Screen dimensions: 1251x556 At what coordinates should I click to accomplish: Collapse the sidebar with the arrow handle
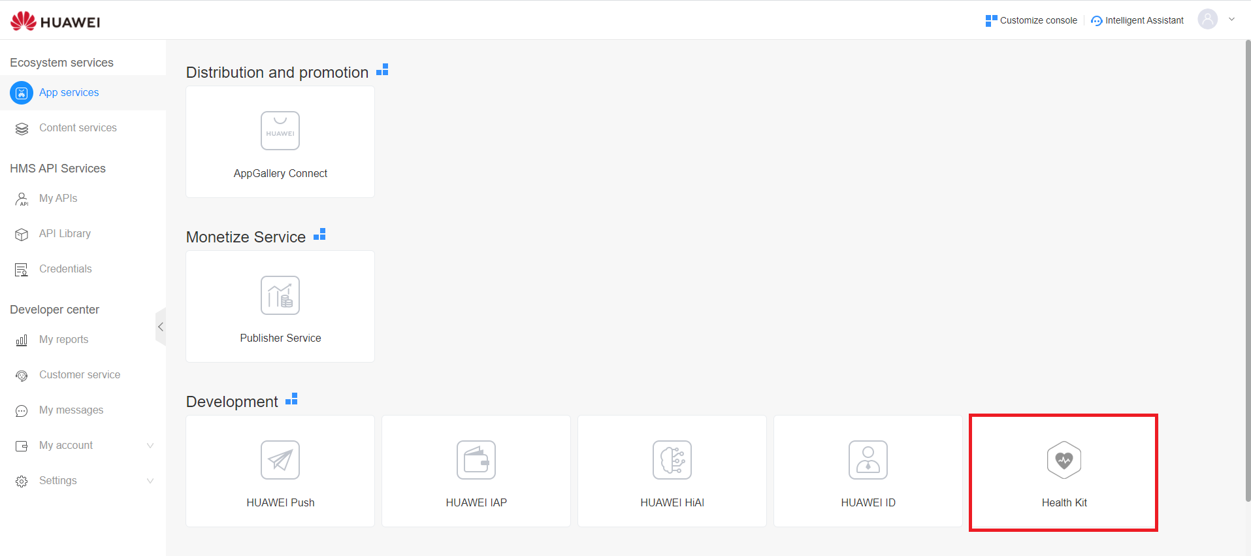(161, 327)
